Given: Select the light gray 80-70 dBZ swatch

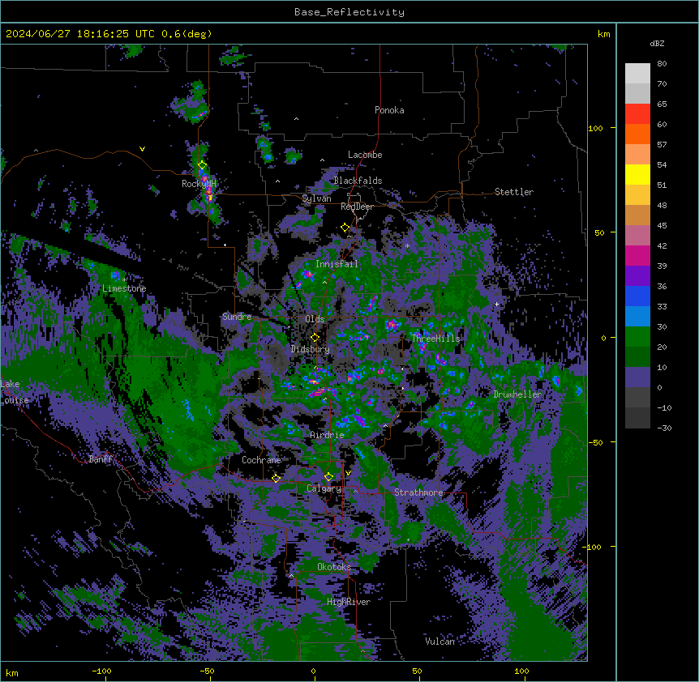Looking at the screenshot, I should click(x=637, y=74).
